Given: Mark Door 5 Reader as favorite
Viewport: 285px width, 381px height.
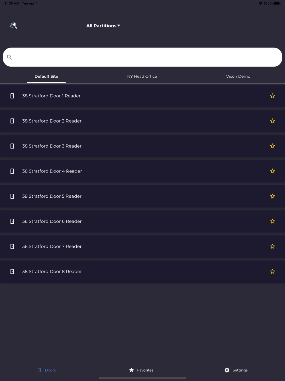Looking at the screenshot, I should coord(272,196).
